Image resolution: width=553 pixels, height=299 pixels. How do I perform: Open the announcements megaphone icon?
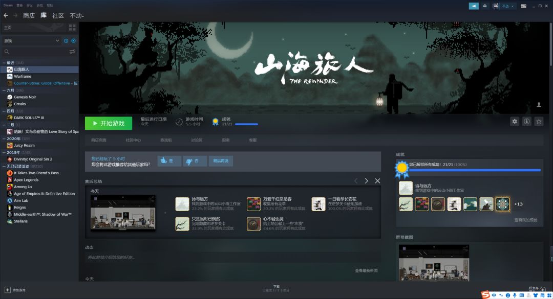[474, 6]
